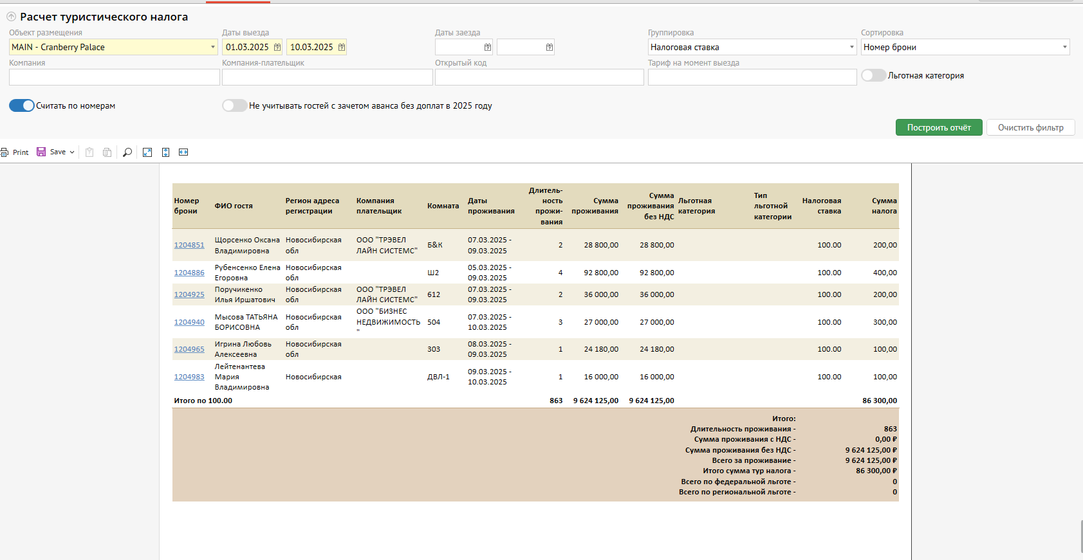Disable the 'Считать по номерам' toggle
The width and height of the screenshot is (1083, 560).
[22, 105]
